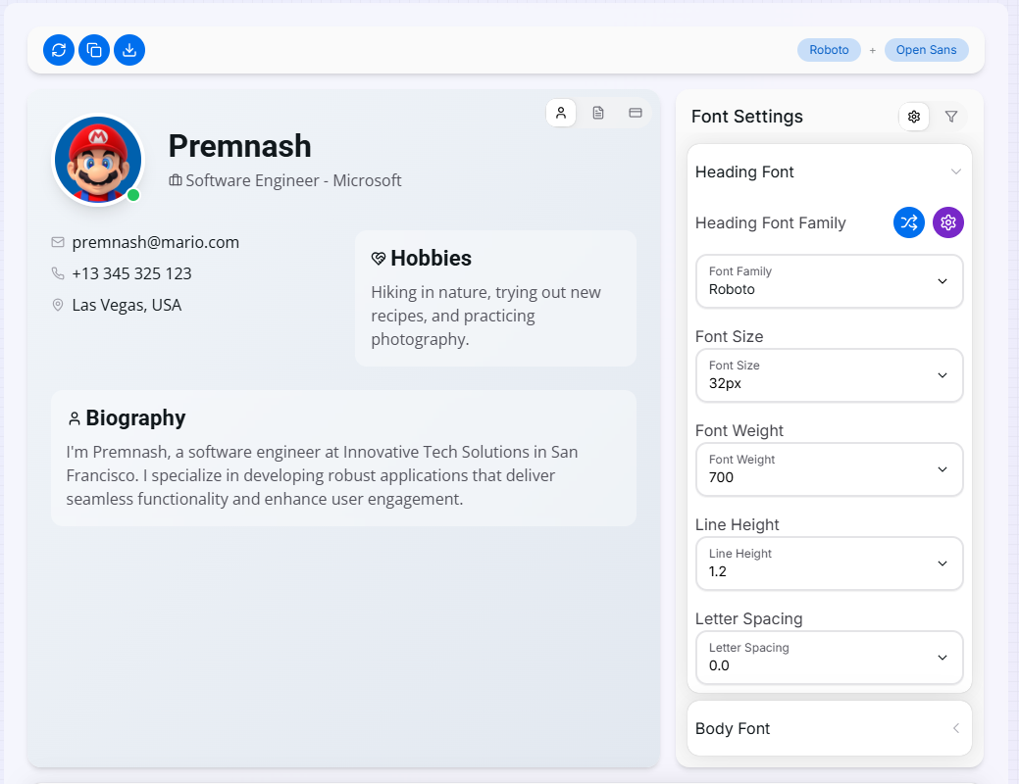Click the Mario profile avatar picture
1019x784 pixels.
(x=98, y=159)
